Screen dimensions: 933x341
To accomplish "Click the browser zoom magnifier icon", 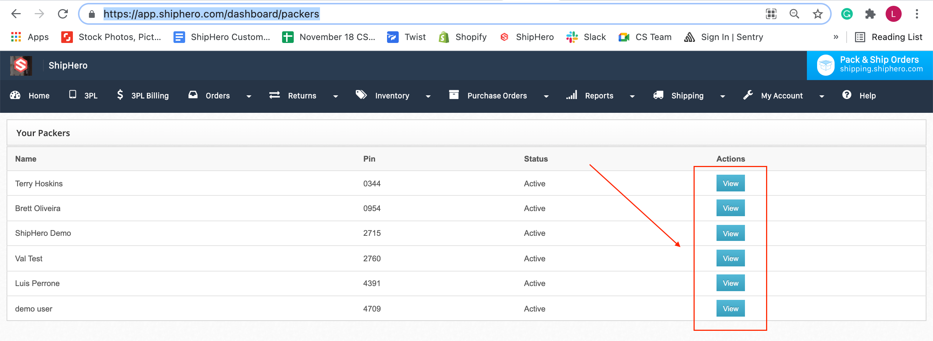I will coord(794,14).
